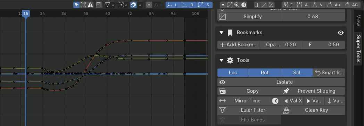Toggle the Loc button in Tools
The height and width of the screenshot is (126, 364).
tap(233, 73)
